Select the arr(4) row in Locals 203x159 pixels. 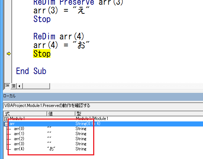(x=103, y=149)
